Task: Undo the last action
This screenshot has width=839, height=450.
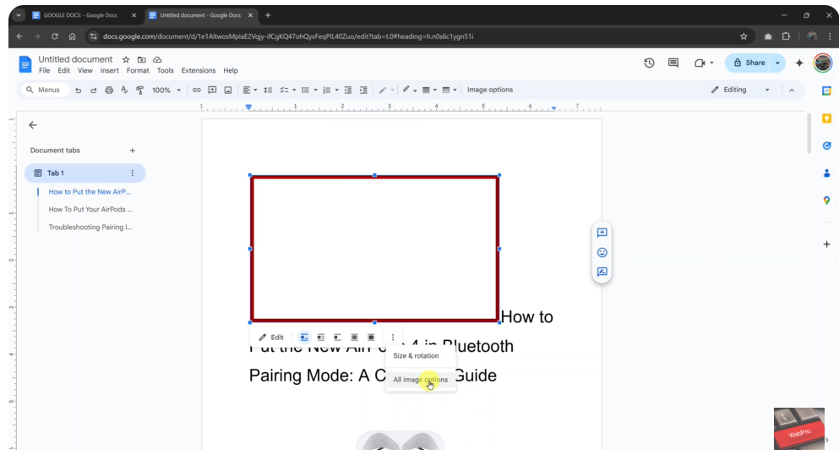Action: 78,90
